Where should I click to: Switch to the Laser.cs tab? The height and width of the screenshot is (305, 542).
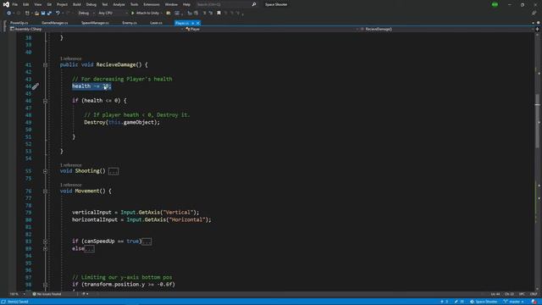156,23
